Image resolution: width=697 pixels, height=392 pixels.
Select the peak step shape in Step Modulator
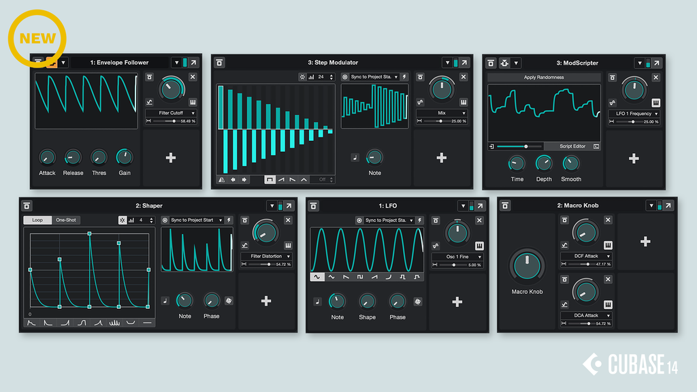[304, 180]
